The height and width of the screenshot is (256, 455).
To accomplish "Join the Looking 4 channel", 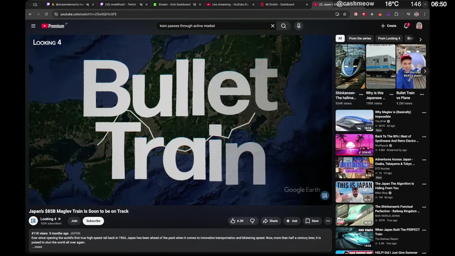I will pyautogui.click(x=74, y=221).
